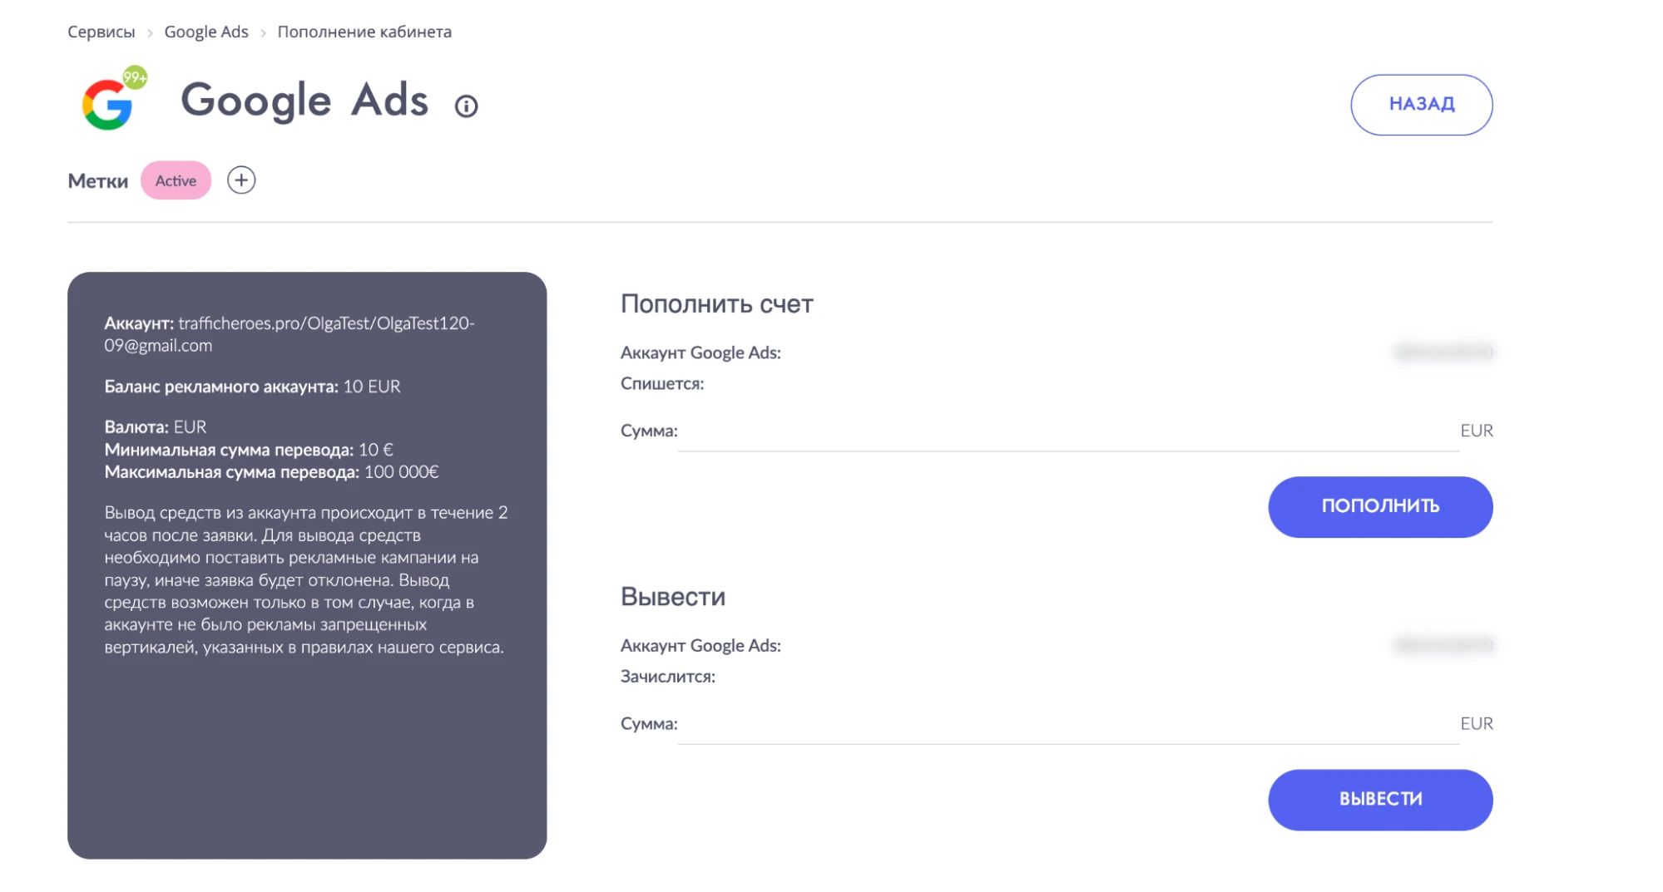Click the Google logo icon
The width and height of the screenshot is (1663, 892).
(107, 105)
